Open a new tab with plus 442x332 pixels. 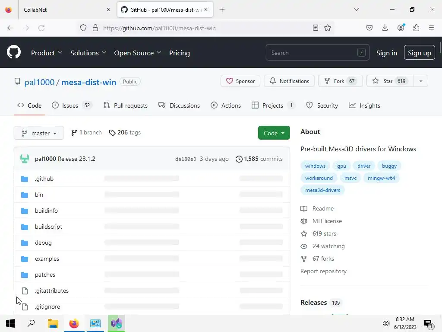[222, 10]
